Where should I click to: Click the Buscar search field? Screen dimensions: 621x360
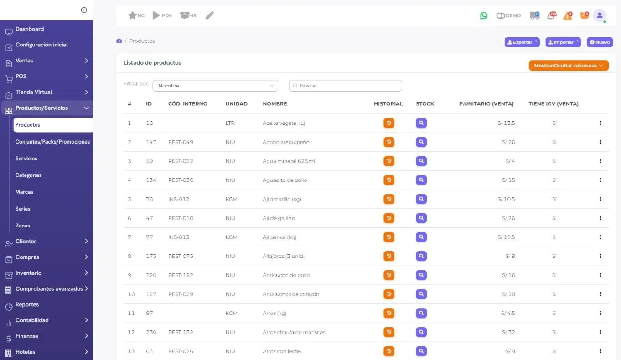click(346, 86)
